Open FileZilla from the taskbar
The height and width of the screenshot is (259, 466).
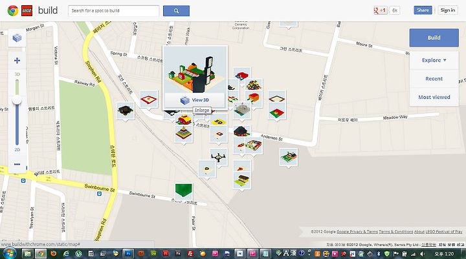point(190,254)
